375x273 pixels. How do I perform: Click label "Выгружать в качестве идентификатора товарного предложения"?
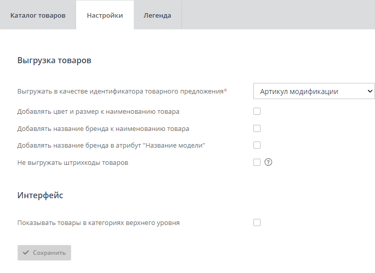coord(122,92)
